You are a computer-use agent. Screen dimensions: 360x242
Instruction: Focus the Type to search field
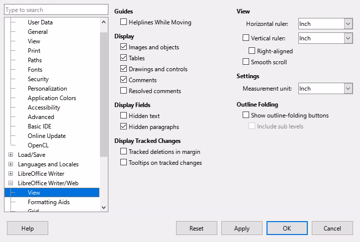click(56, 10)
